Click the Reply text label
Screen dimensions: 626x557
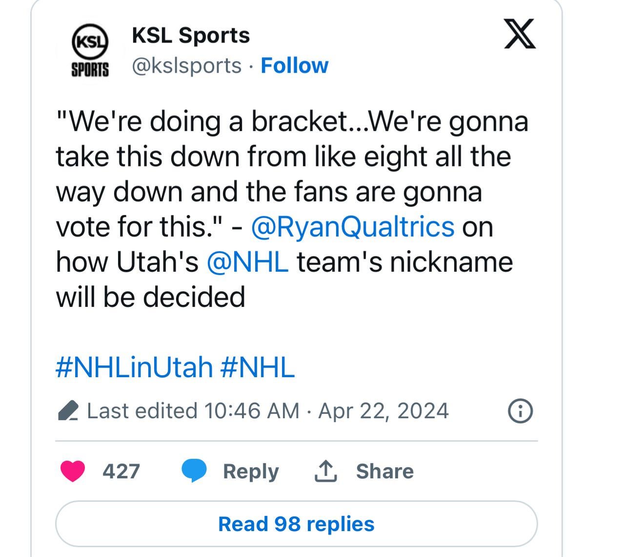point(251,471)
